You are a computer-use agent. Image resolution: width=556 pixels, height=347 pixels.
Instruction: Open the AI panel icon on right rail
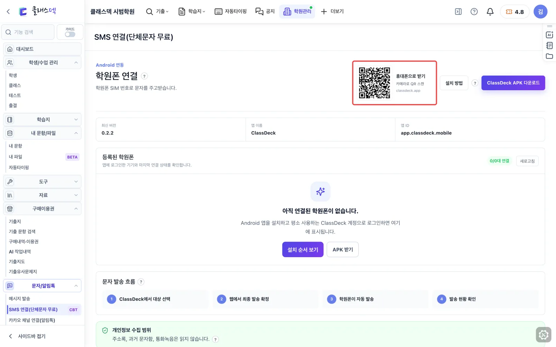click(549, 35)
